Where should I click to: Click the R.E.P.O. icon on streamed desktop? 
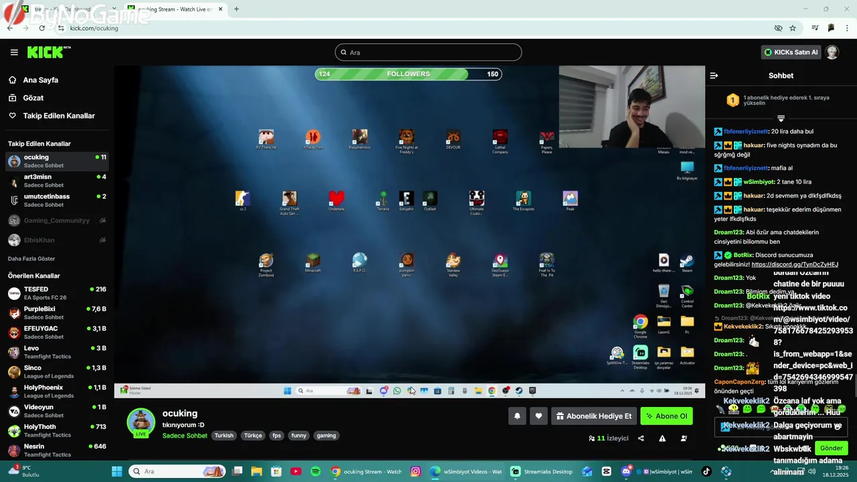click(x=360, y=262)
